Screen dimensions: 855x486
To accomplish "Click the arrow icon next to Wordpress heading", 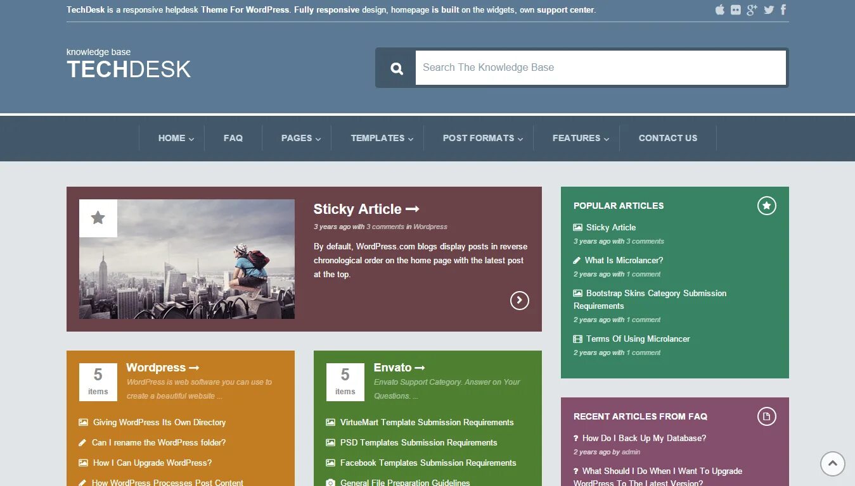I will click(x=195, y=368).
